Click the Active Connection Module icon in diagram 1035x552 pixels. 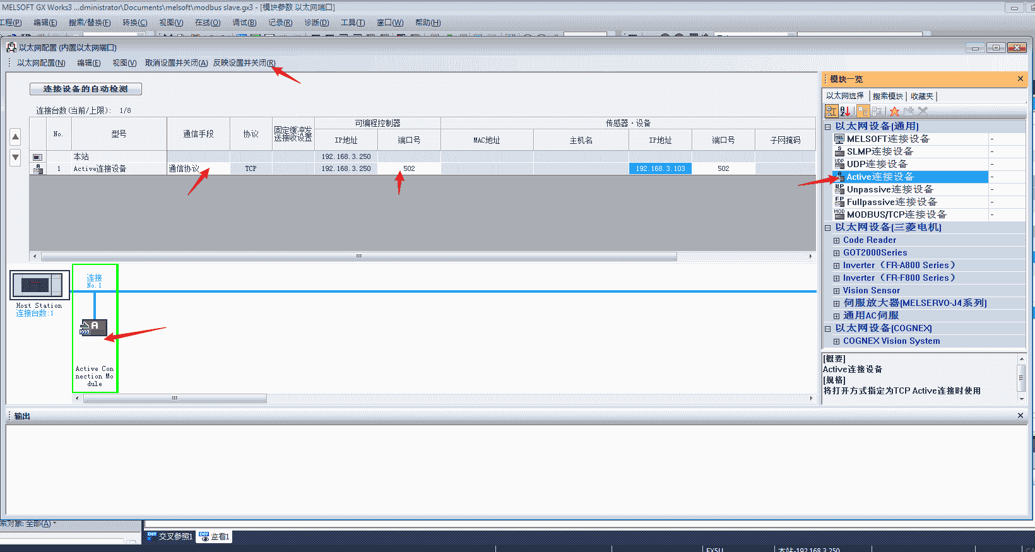93,327
